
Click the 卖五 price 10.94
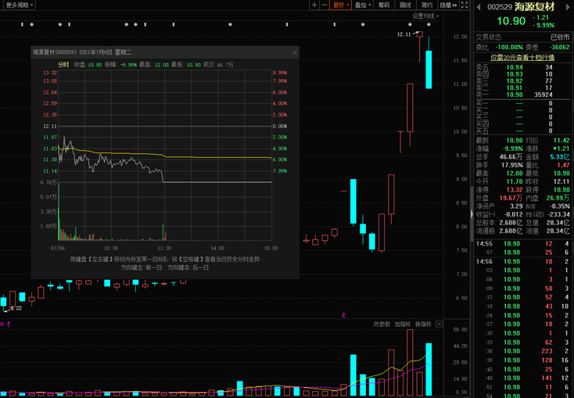515,67
